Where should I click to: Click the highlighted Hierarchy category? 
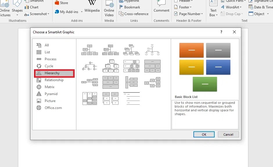click(x=54, y=73)
